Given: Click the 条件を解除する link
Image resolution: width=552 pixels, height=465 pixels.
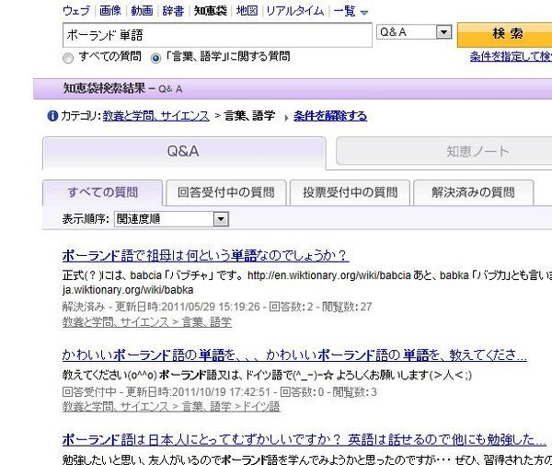Looking at the screenshot, I should tap(330, 116).
